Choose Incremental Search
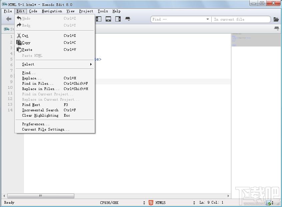The width and height of the screenshot is (282, 207). pos(55,110)
